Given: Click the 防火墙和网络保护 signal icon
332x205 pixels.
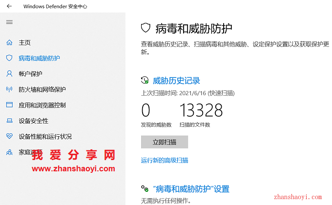Looking at the screenshot, I should [9, 89].
